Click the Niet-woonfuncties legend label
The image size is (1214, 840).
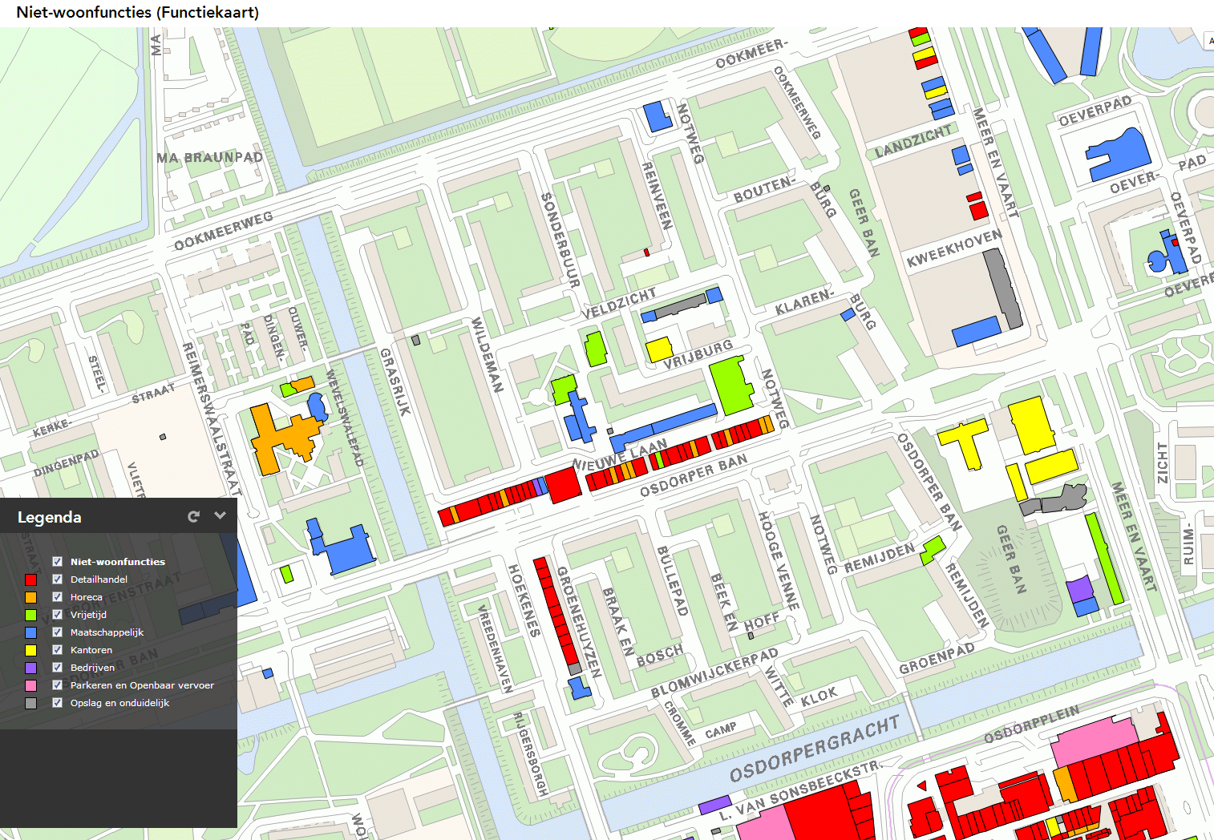(118, 562)
